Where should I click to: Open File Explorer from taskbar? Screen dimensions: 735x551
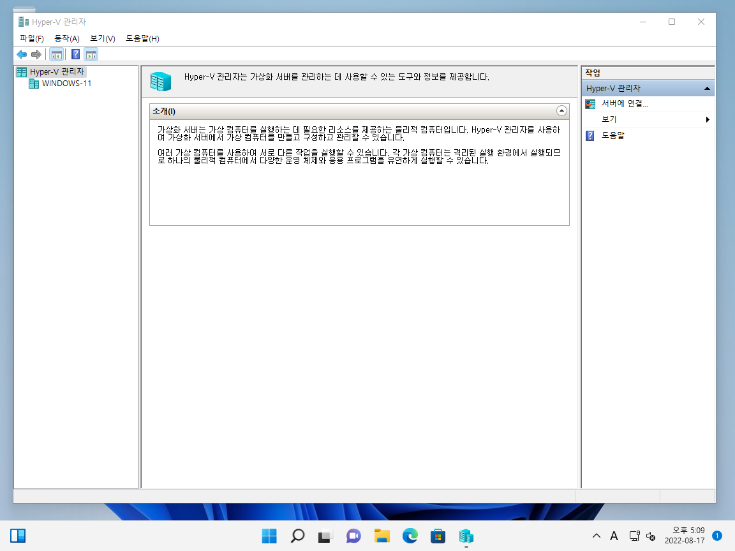click(x=382, y=536)
